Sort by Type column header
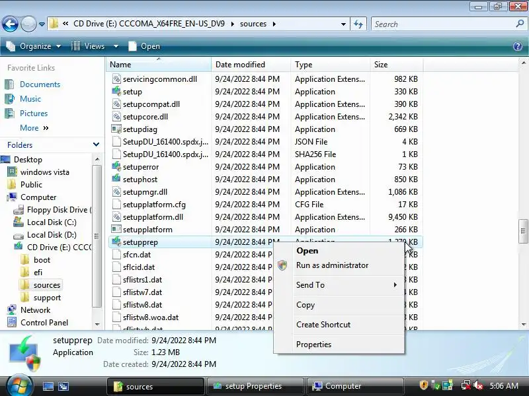The height and width of the screenshot is (396, 529). pos(330,64)
